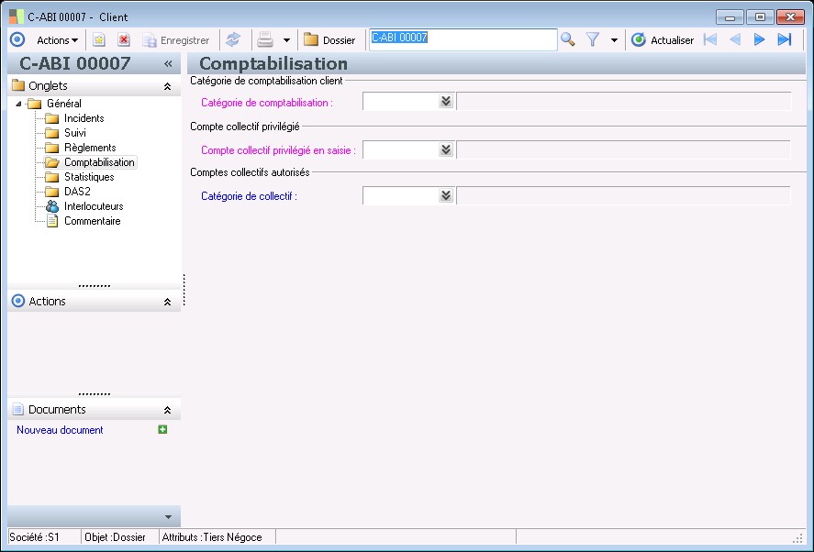This screenshot has width=814, height=552.
Task: Click Compte collectif privilégié description field
Action: coord(623,150)
